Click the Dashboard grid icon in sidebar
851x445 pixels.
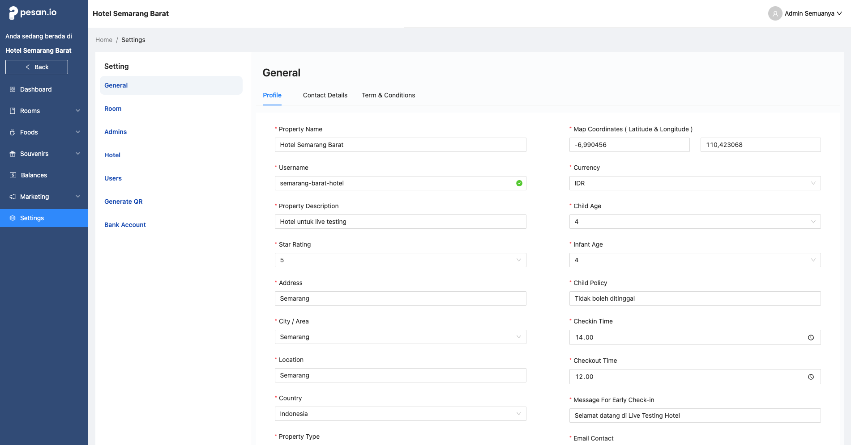pos(13,89)
